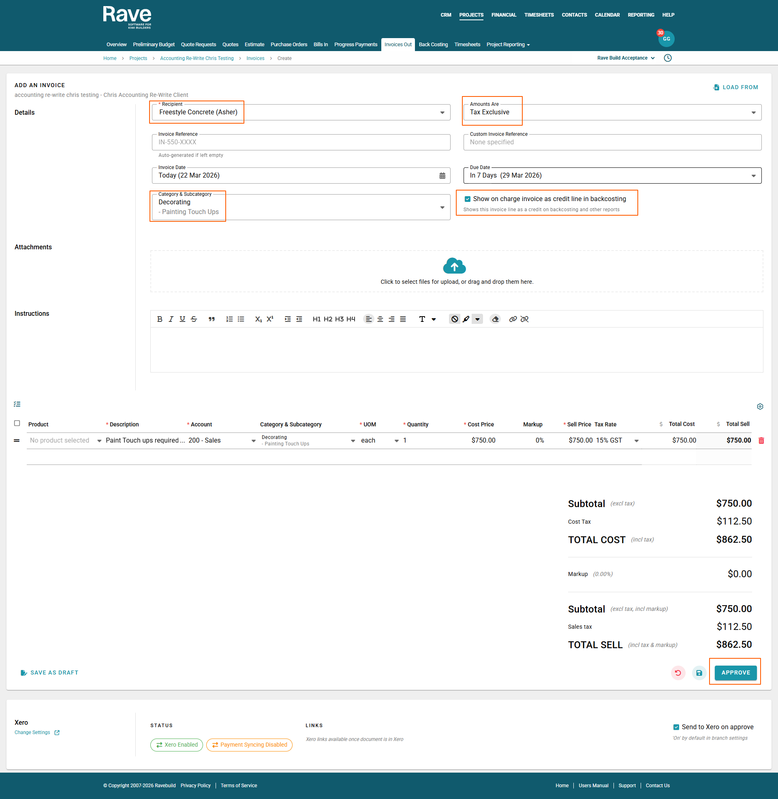This screenshot has width=778, height=799.
Task: Switch to the Back Costing tab
Action: coord(433,45)
